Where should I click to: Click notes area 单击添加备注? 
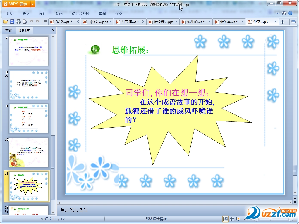point(74,210)
